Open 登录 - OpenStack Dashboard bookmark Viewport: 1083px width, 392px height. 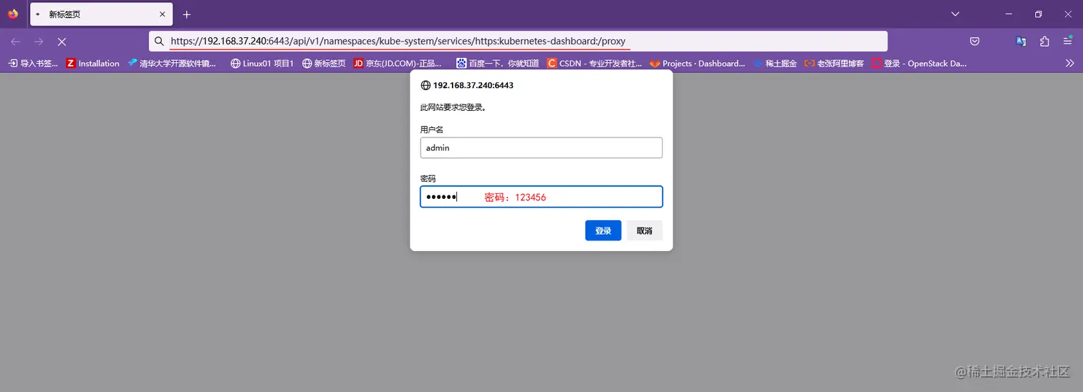point(919,63)
